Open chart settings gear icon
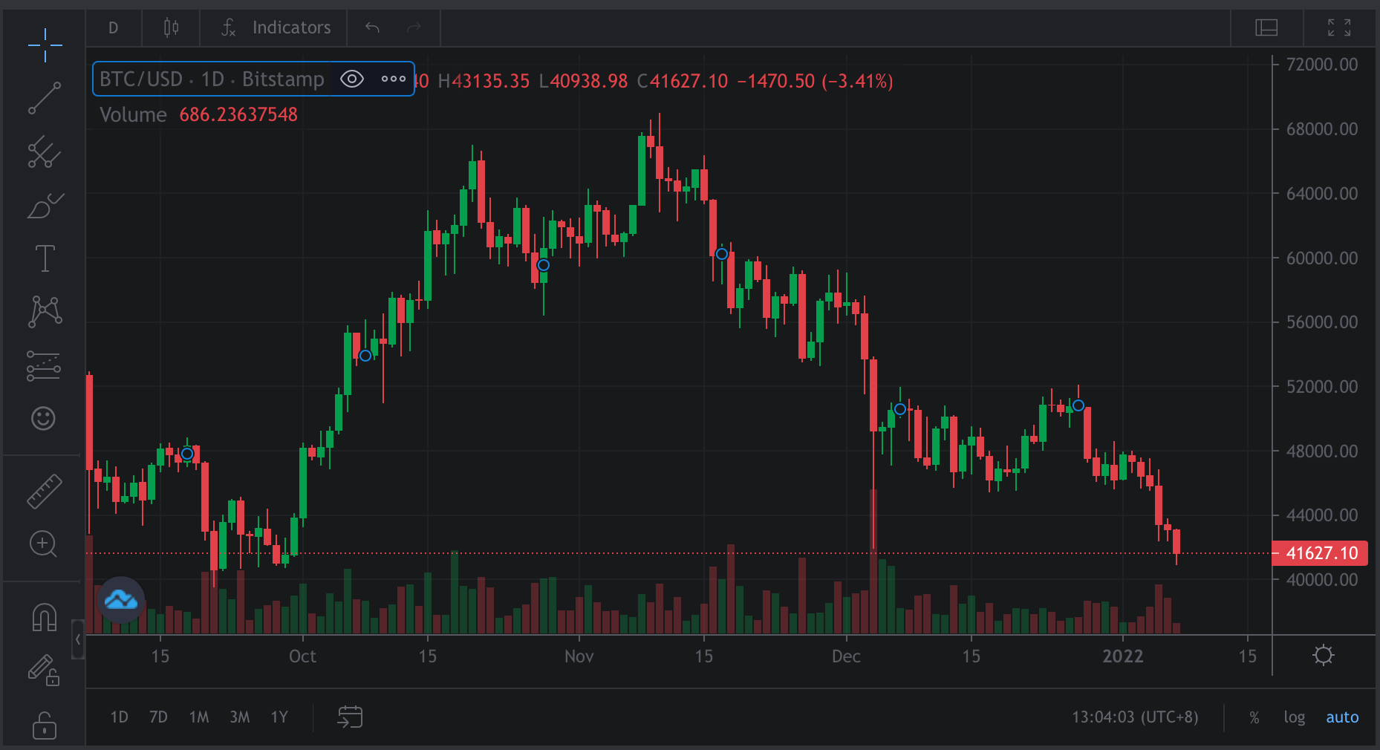 1323,656
